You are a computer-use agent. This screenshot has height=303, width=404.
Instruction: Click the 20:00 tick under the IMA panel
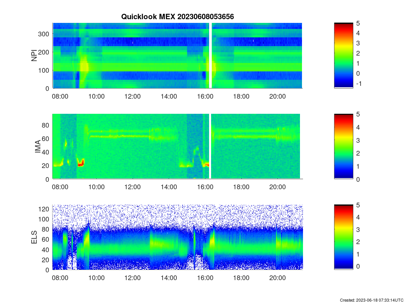[x=277, y=187]
